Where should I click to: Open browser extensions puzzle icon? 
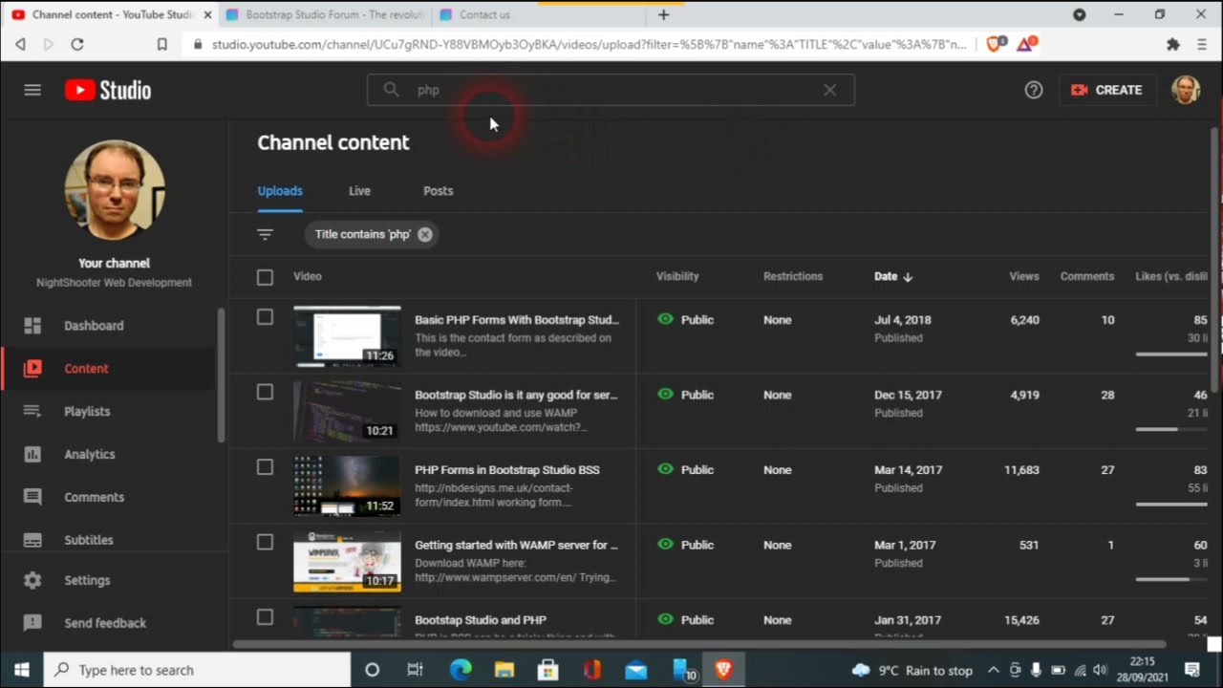click(1173, 44)
